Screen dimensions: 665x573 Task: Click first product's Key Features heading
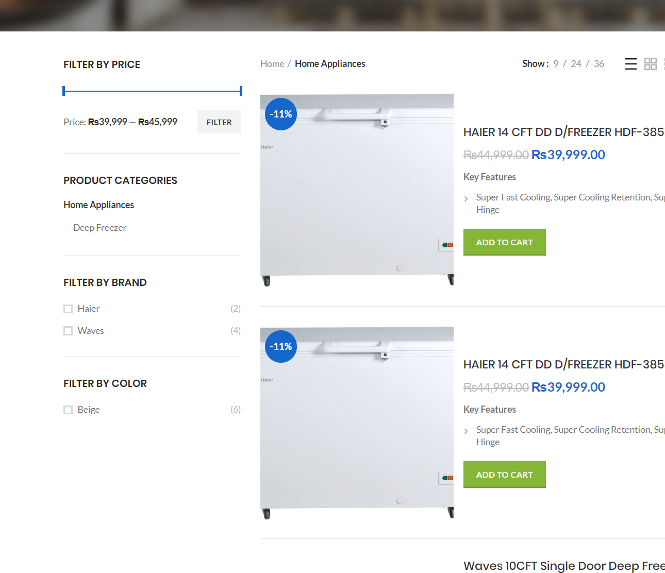coord(490,177)
